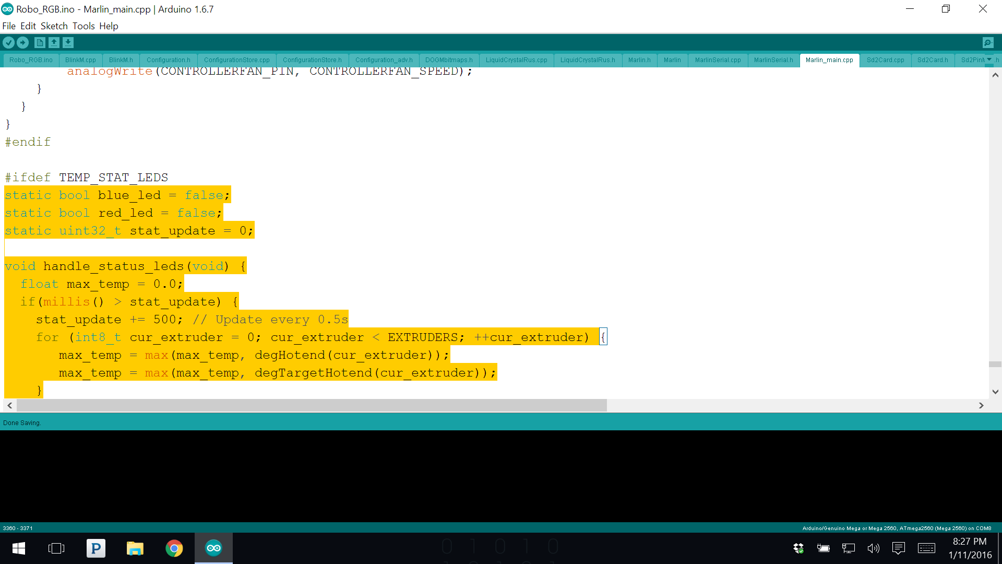Click the touch keyboard tray icon
Viewport: 1002px width, 564px height.
tap(926, 548)
